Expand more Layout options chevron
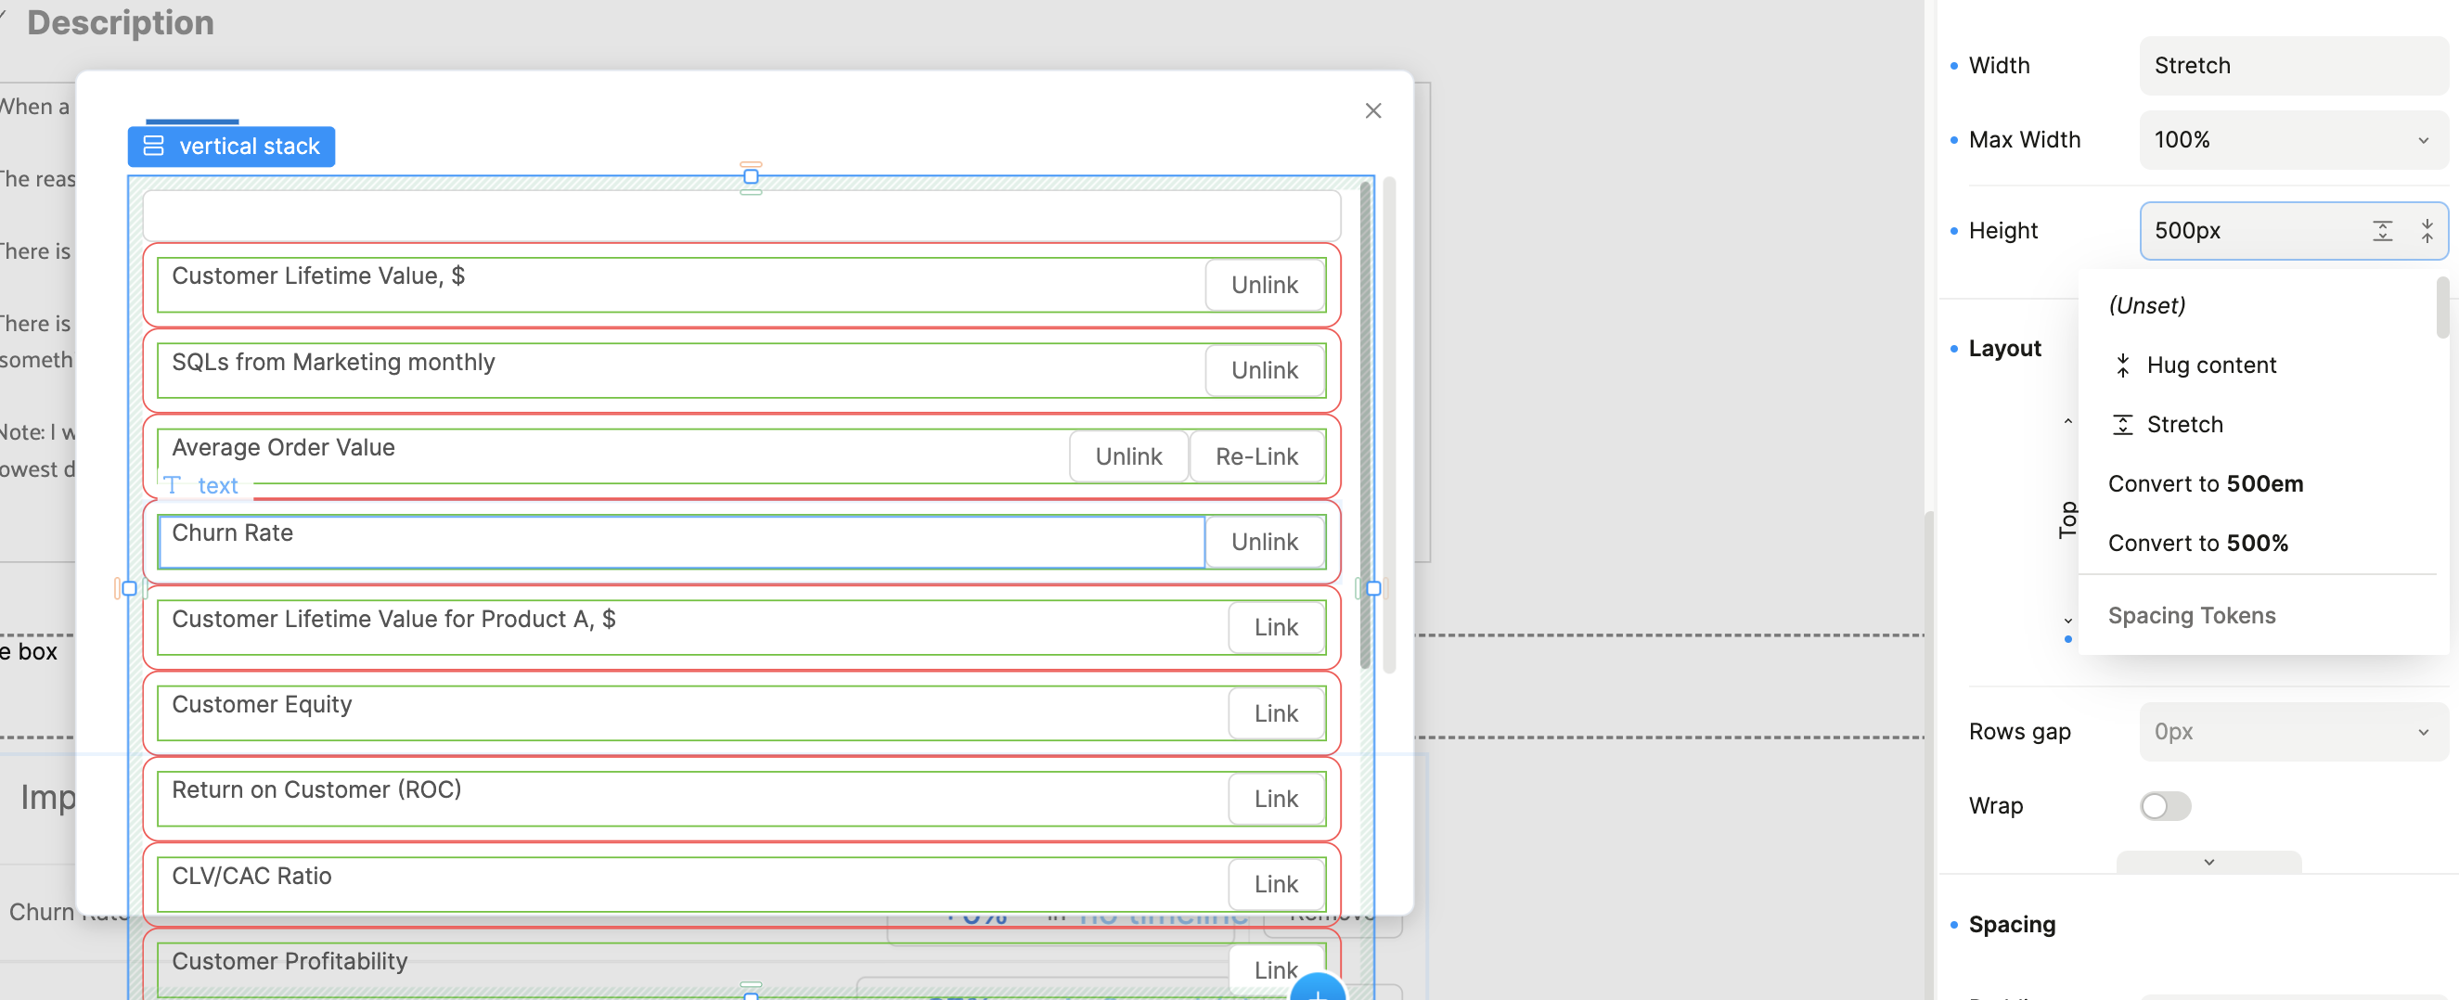This screenshot has width=2459, height=1000. (x=2208, y=863)
